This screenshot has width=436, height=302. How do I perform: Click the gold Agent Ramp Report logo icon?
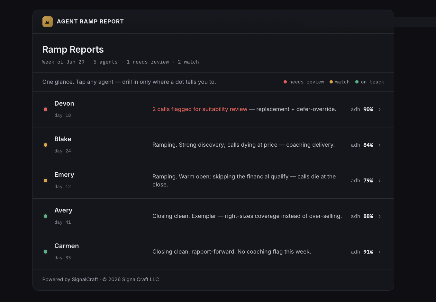(x=48, y=22)
